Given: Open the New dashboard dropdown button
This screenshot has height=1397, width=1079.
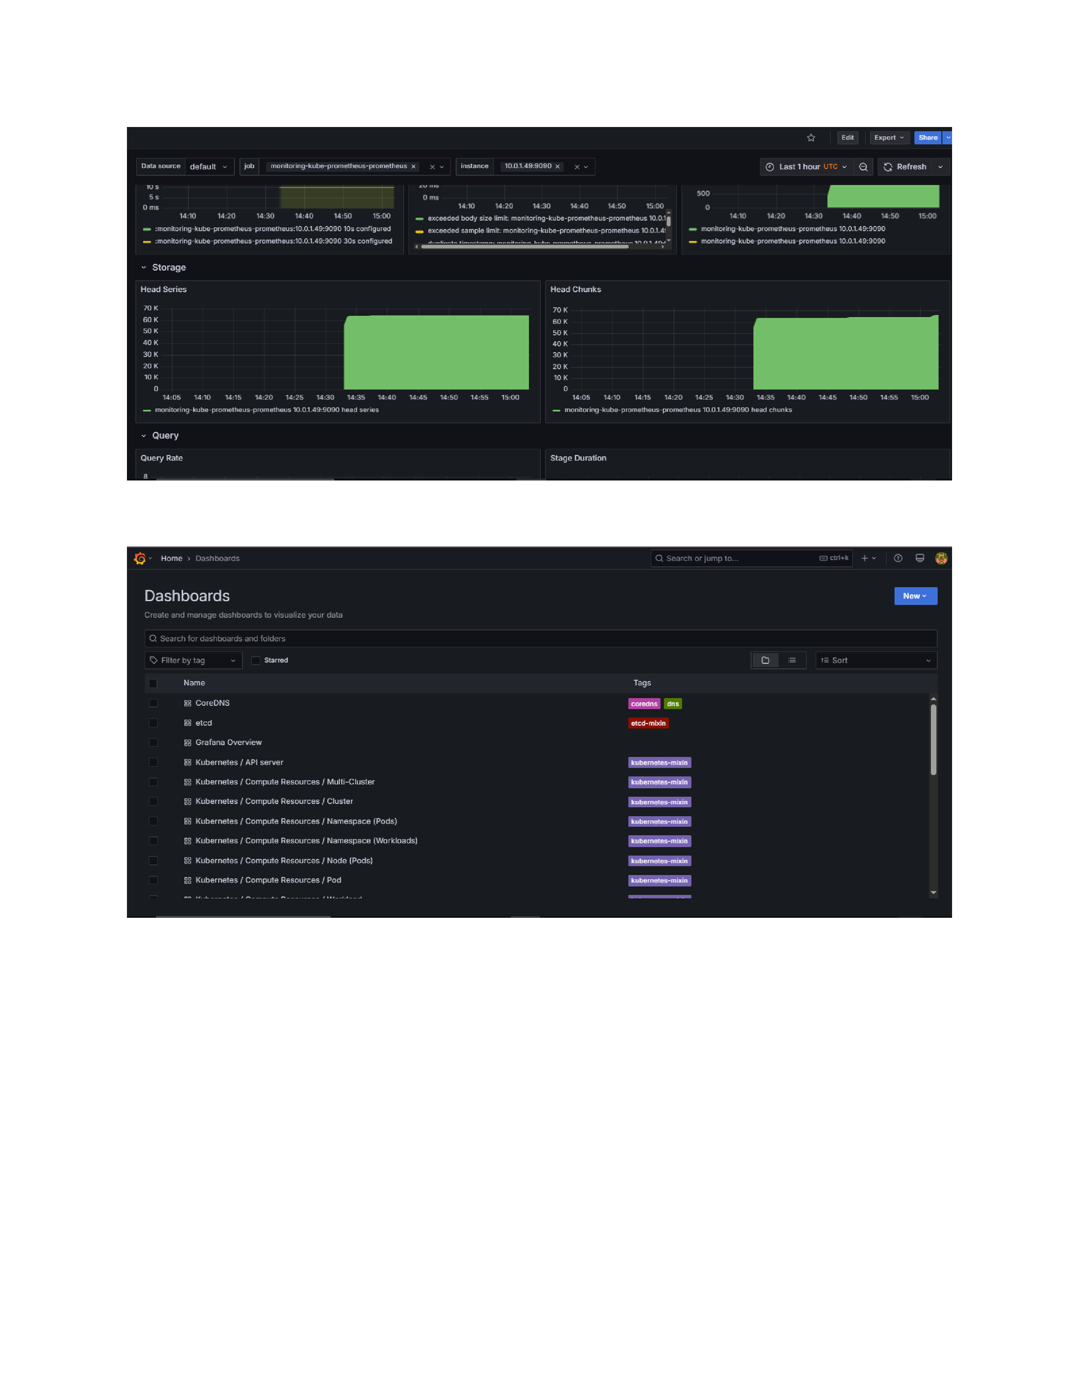Looking at the screenshot, I should tap(915, 596).
